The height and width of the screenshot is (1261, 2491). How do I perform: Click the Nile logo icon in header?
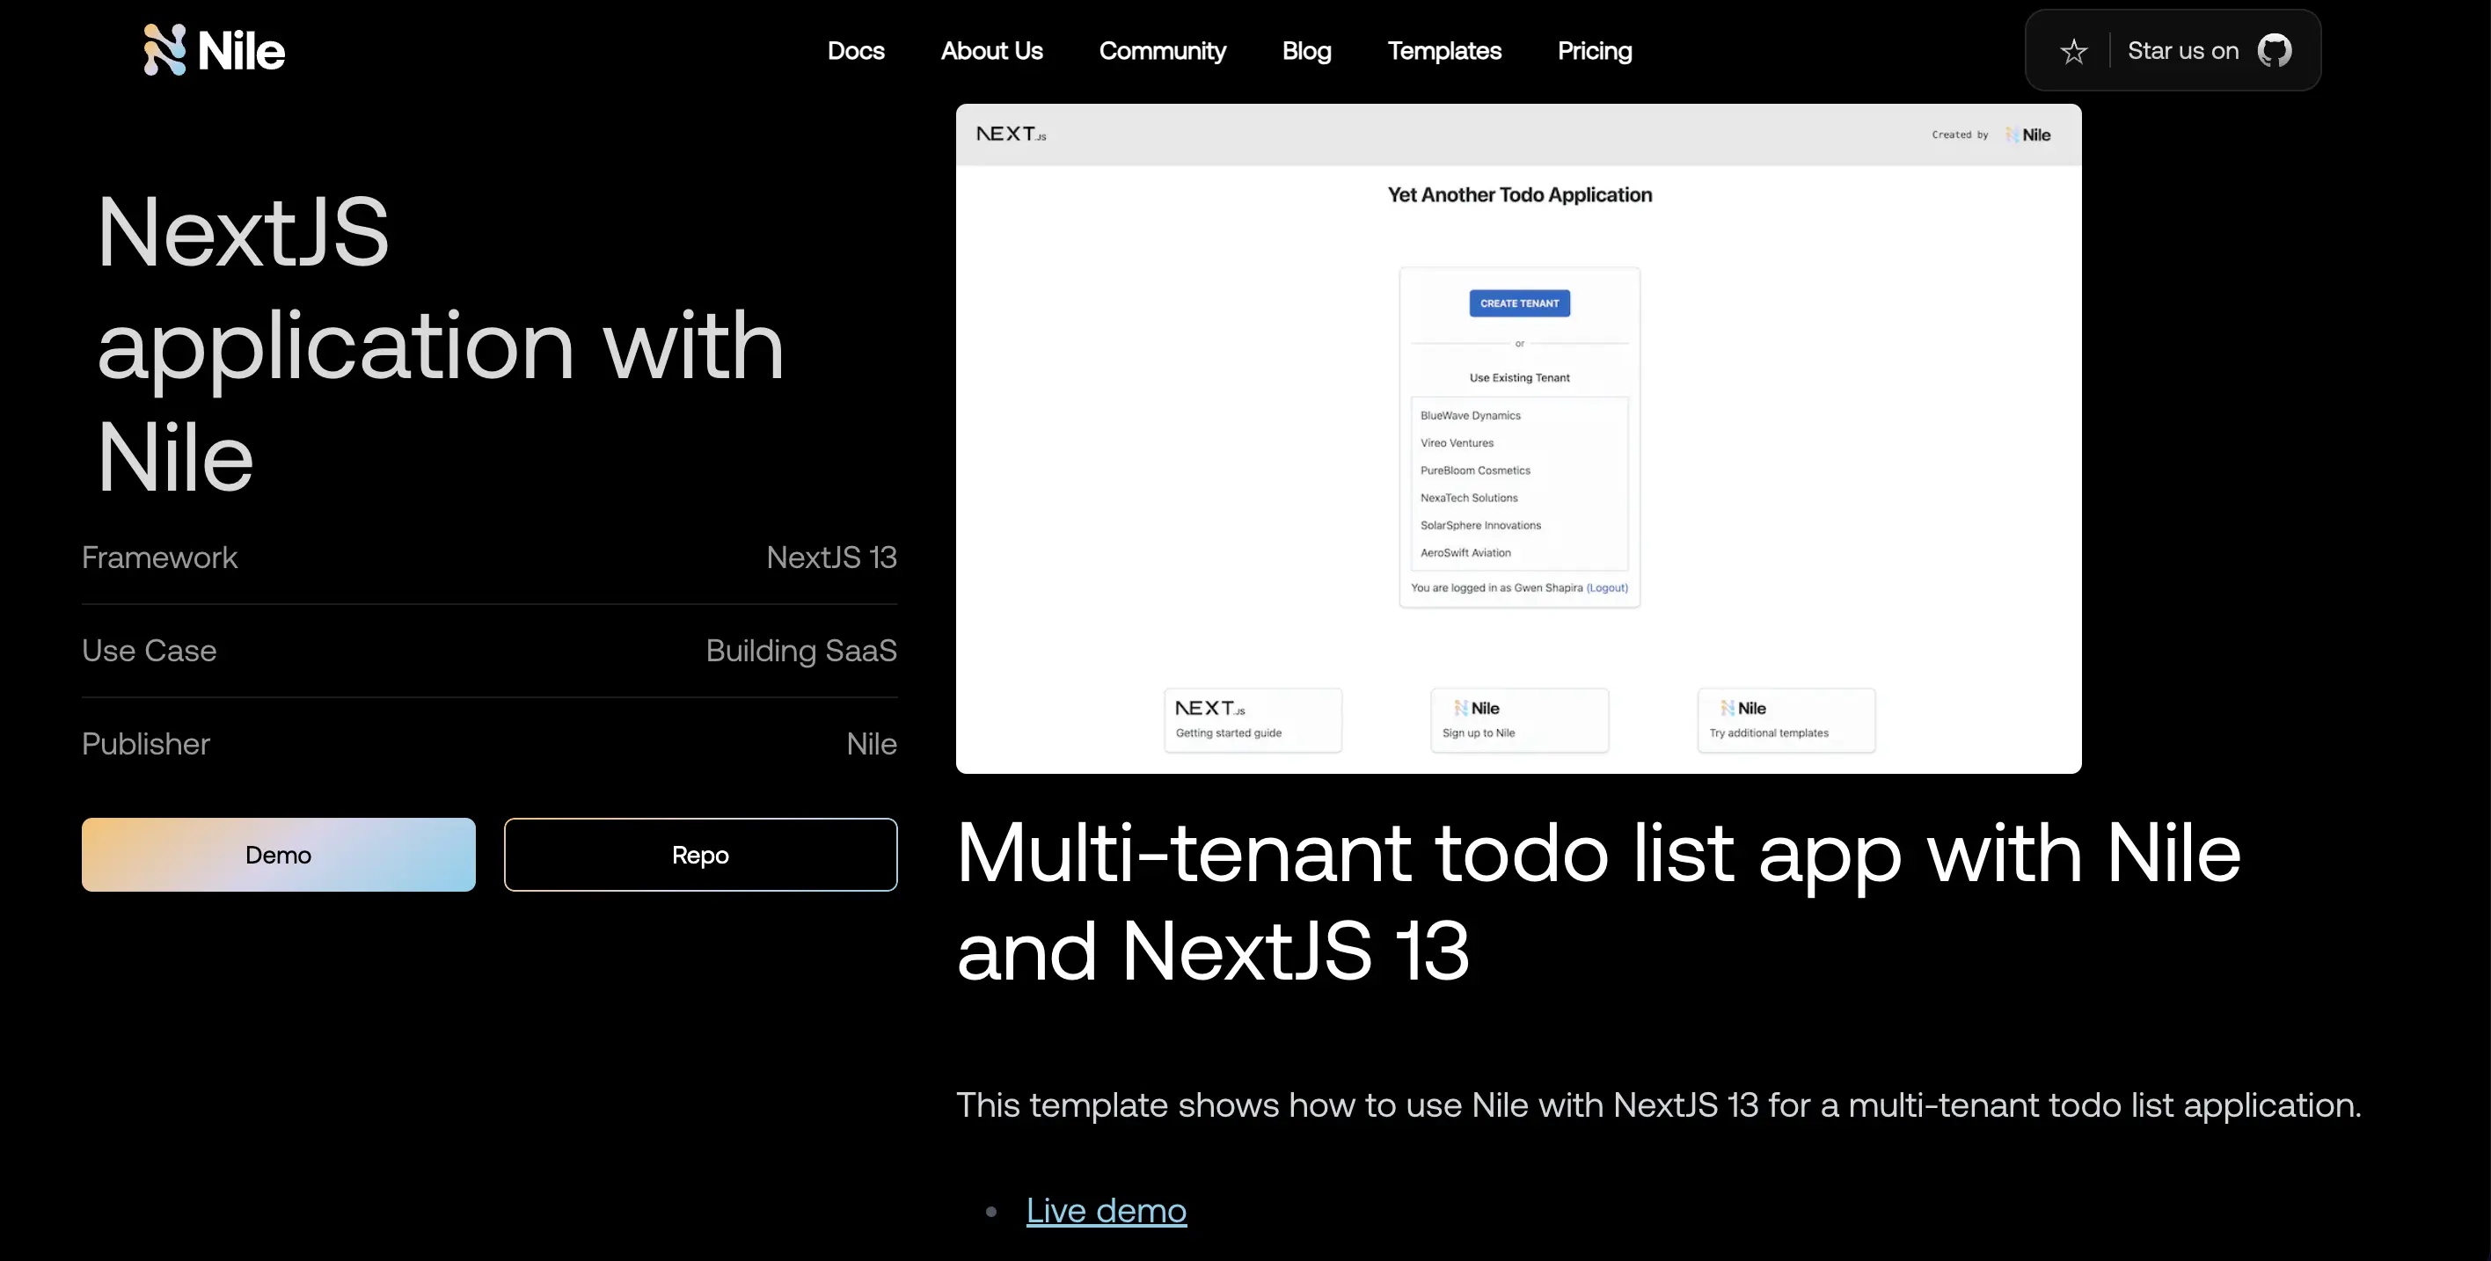point(164,50)
